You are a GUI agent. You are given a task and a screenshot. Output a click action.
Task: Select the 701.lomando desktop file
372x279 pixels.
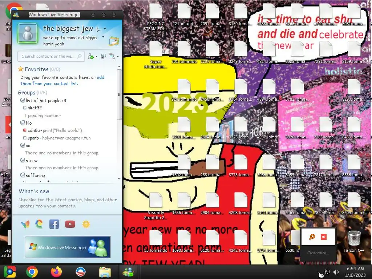184,52
